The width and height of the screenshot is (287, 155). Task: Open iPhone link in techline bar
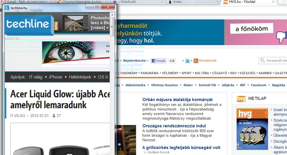click(56, 77)
